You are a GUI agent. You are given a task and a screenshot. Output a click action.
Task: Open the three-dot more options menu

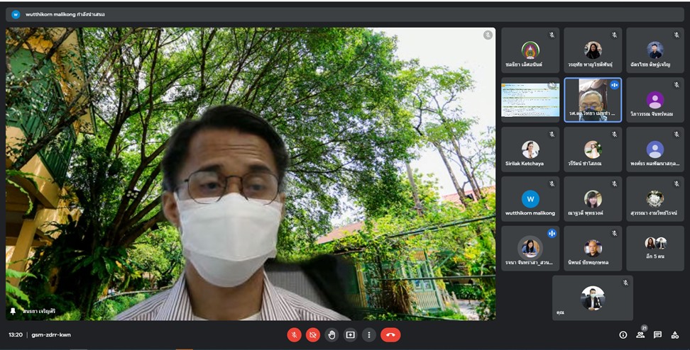(368, 334)
